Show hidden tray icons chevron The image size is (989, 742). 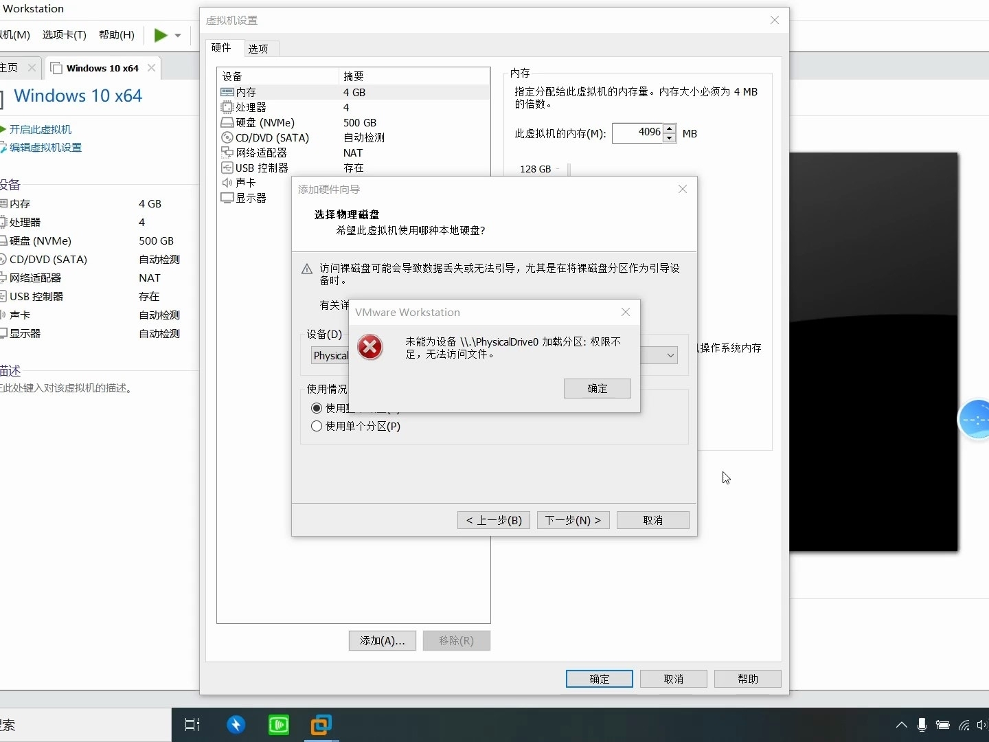(901, 725)
